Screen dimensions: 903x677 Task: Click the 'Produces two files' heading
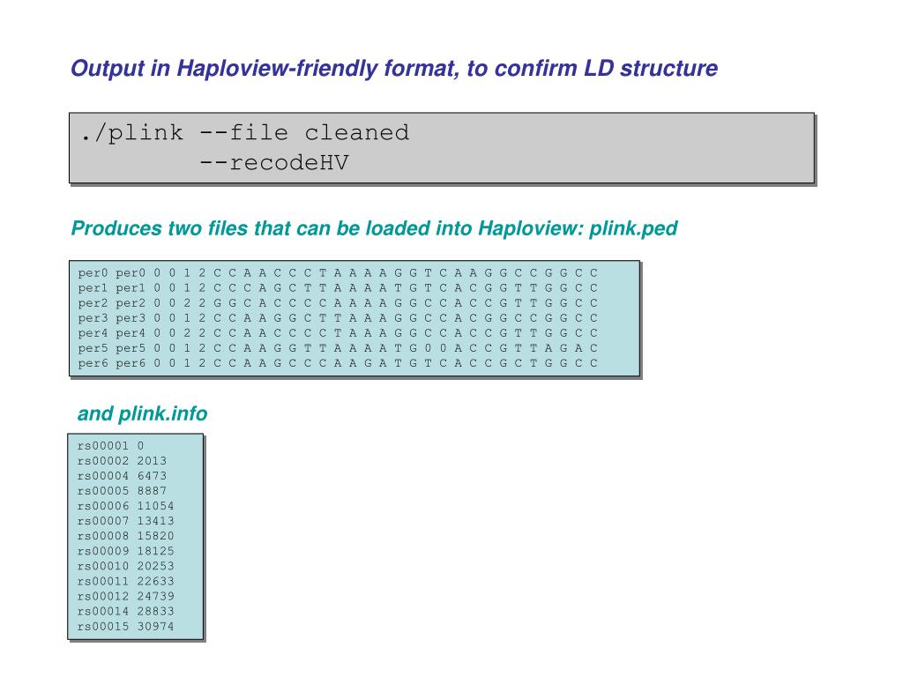(374, 228)
